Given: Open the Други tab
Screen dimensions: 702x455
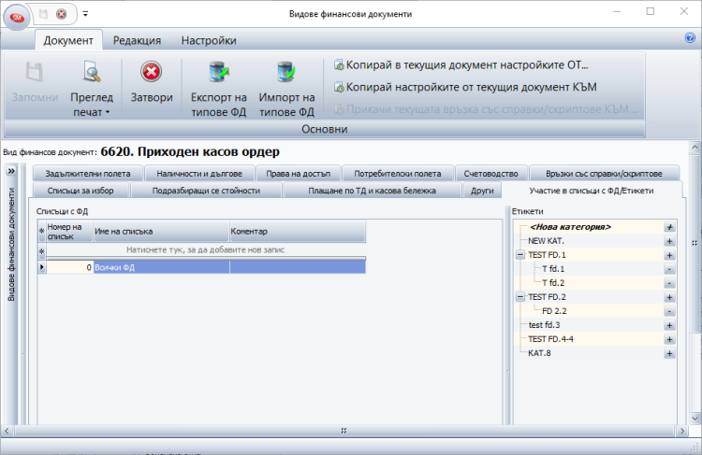Looking at the screenshot, I should pos(482,191).
